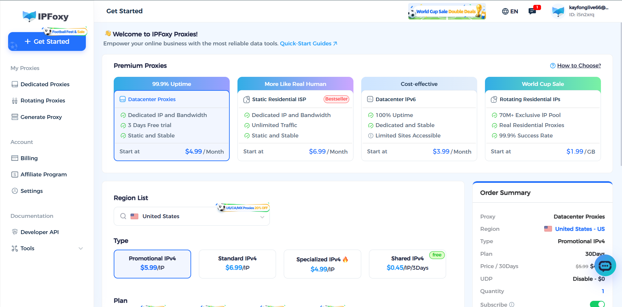Click the Quantity value 1

click(603, 291)
